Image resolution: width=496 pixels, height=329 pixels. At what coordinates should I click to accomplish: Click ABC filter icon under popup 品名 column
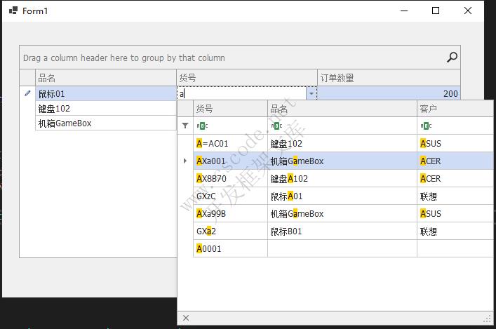(x=276, y=126)
